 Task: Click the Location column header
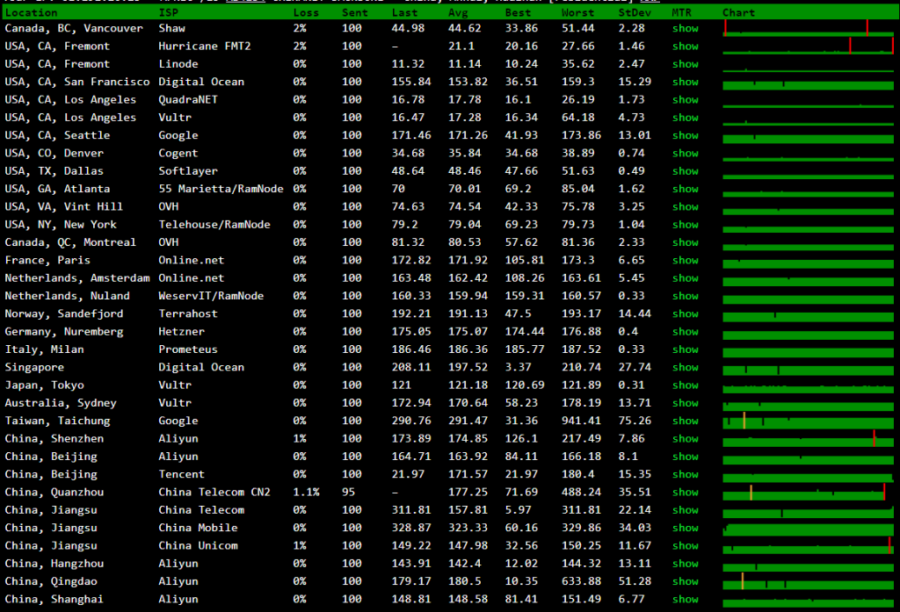(31, 12)
